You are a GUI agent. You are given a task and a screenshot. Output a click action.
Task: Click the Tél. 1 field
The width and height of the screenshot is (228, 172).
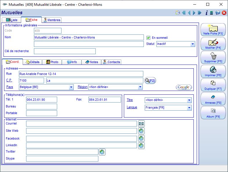41,100
